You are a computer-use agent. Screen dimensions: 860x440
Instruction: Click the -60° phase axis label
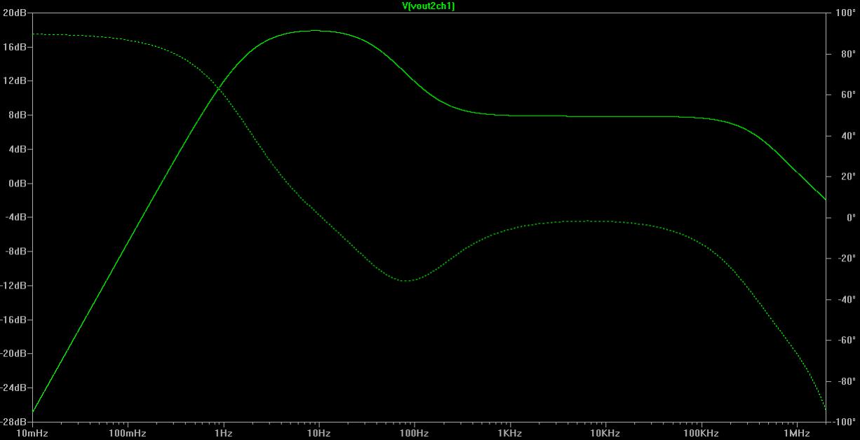click(x=847, y=341)
